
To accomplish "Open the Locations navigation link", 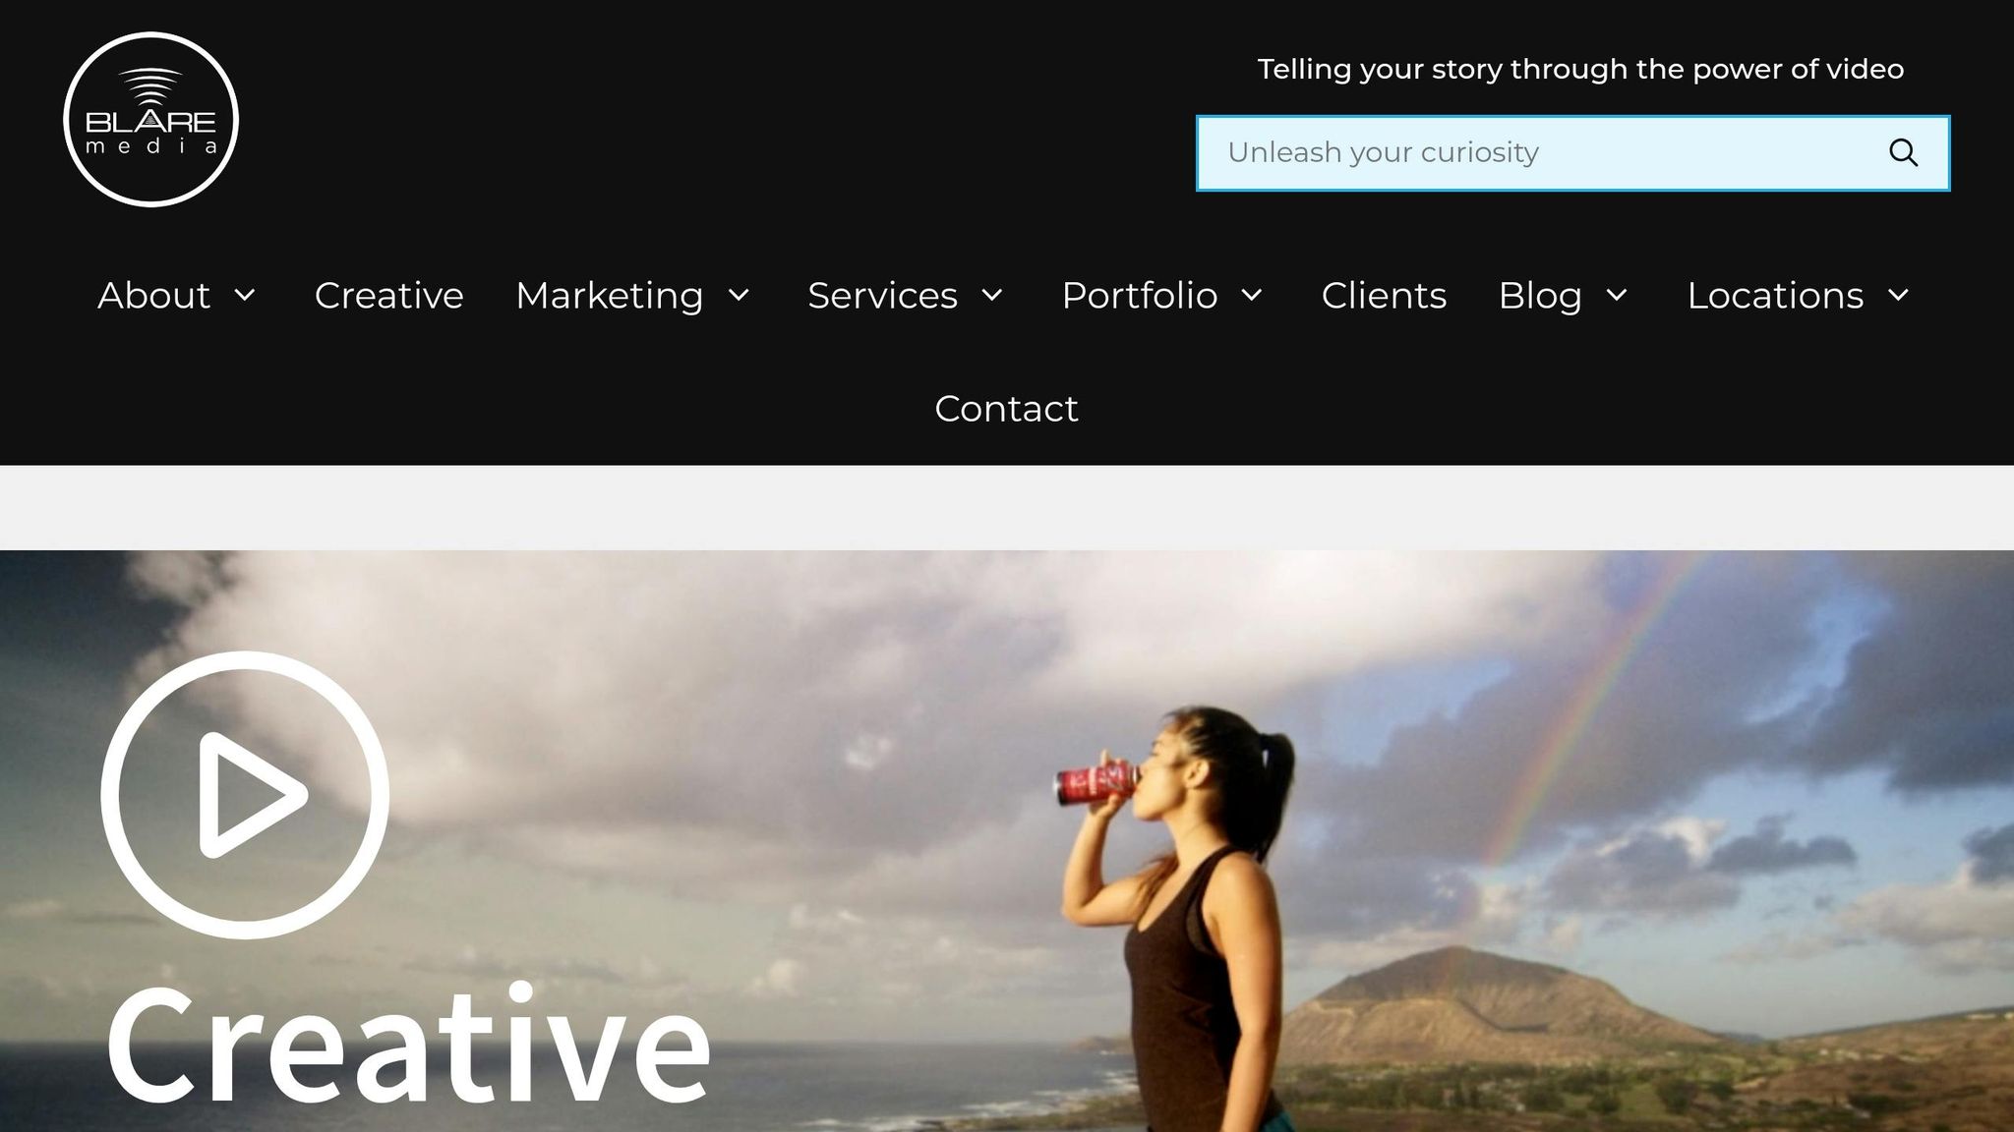I will [1775, 295].
